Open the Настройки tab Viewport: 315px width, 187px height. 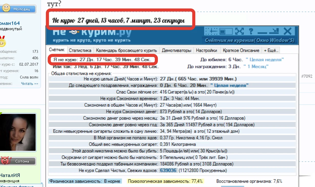[x=207, y=50]
